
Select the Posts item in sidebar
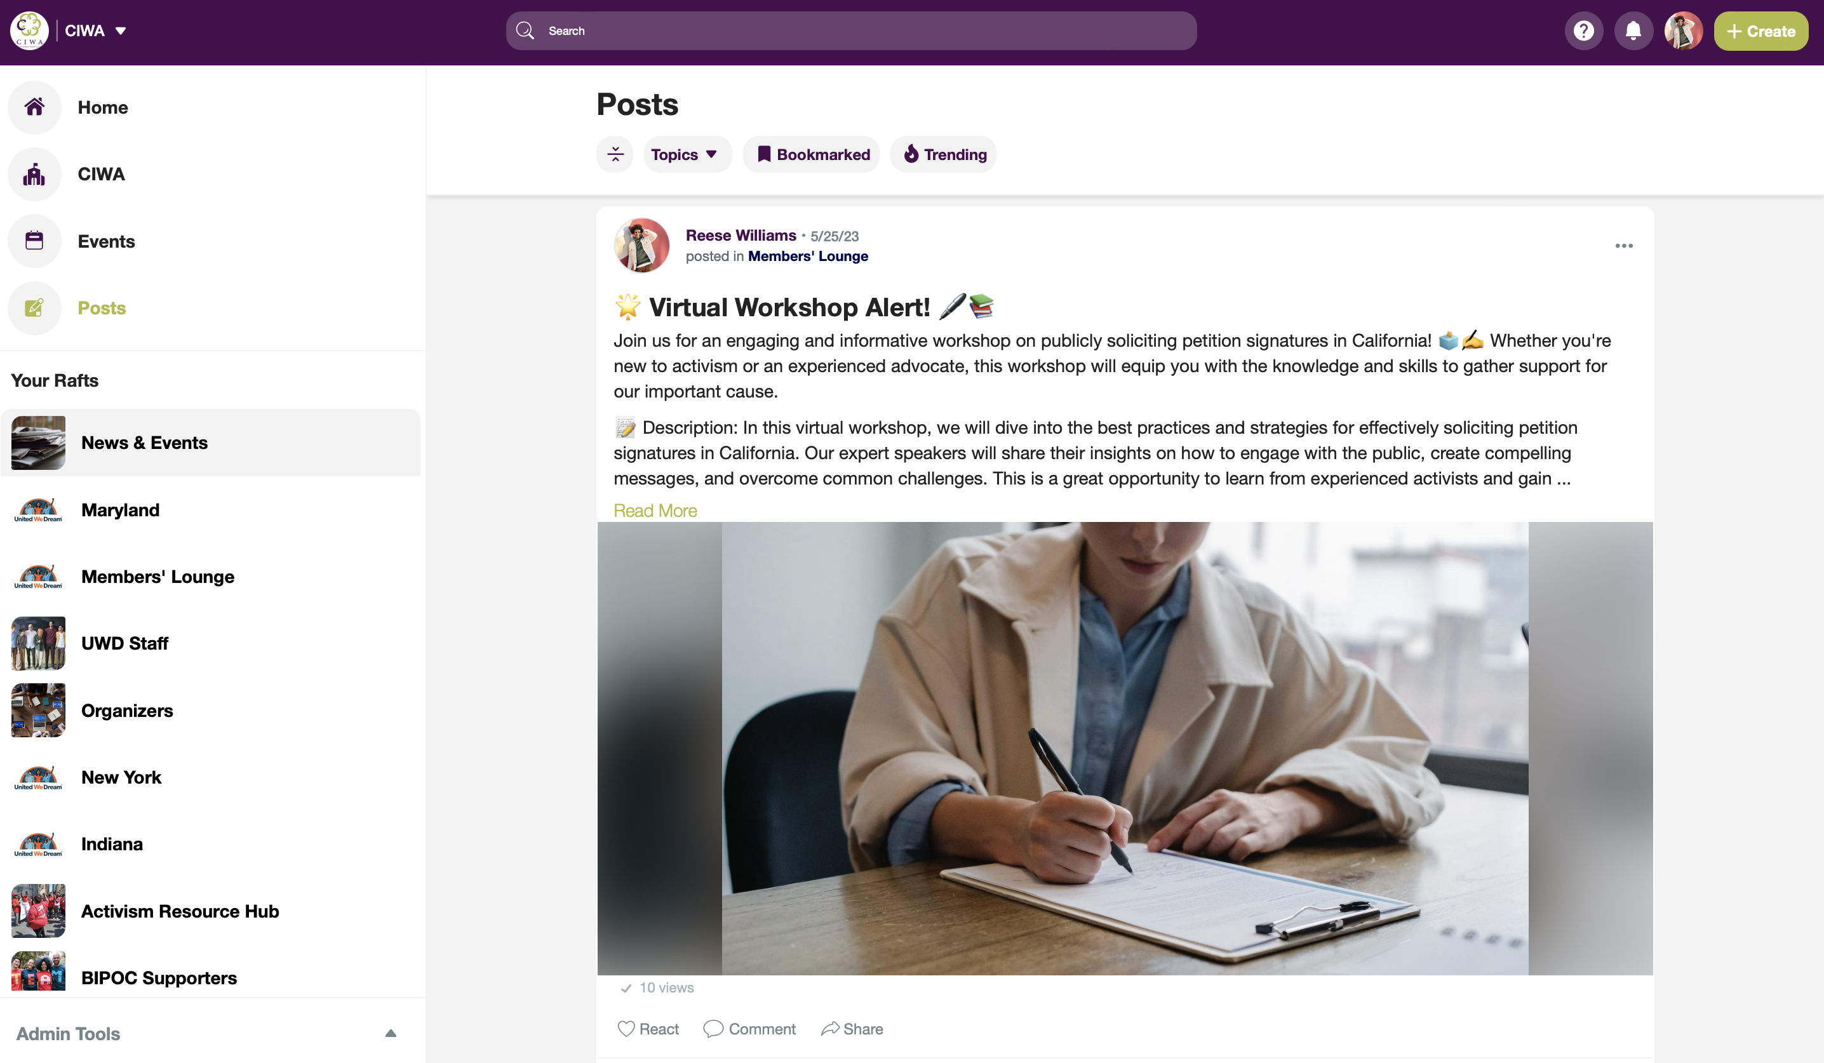(x=102, y=308)
